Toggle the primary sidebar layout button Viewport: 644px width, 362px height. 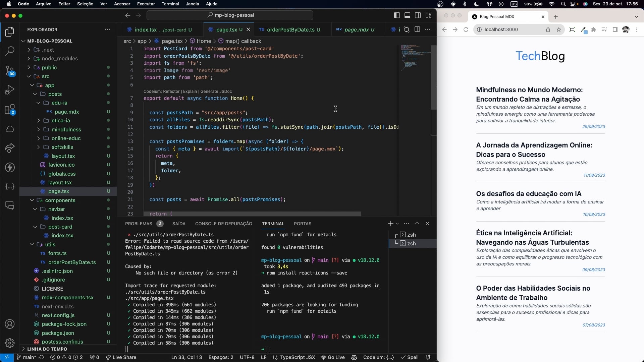397,15
